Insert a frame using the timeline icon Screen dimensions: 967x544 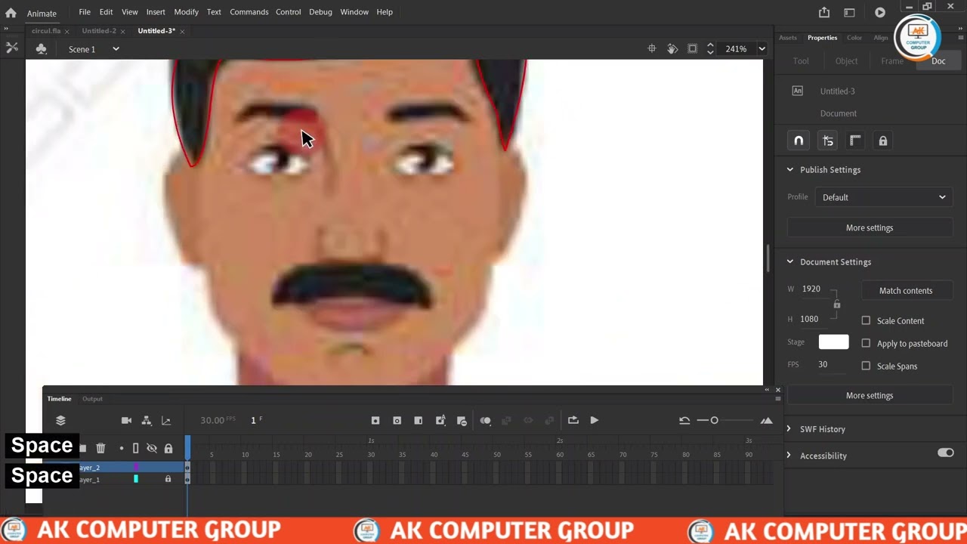(x=418, y=420)
